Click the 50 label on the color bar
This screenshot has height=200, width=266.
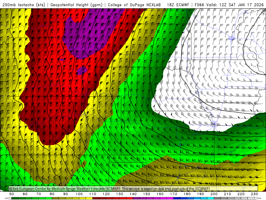tap(12, 194)
